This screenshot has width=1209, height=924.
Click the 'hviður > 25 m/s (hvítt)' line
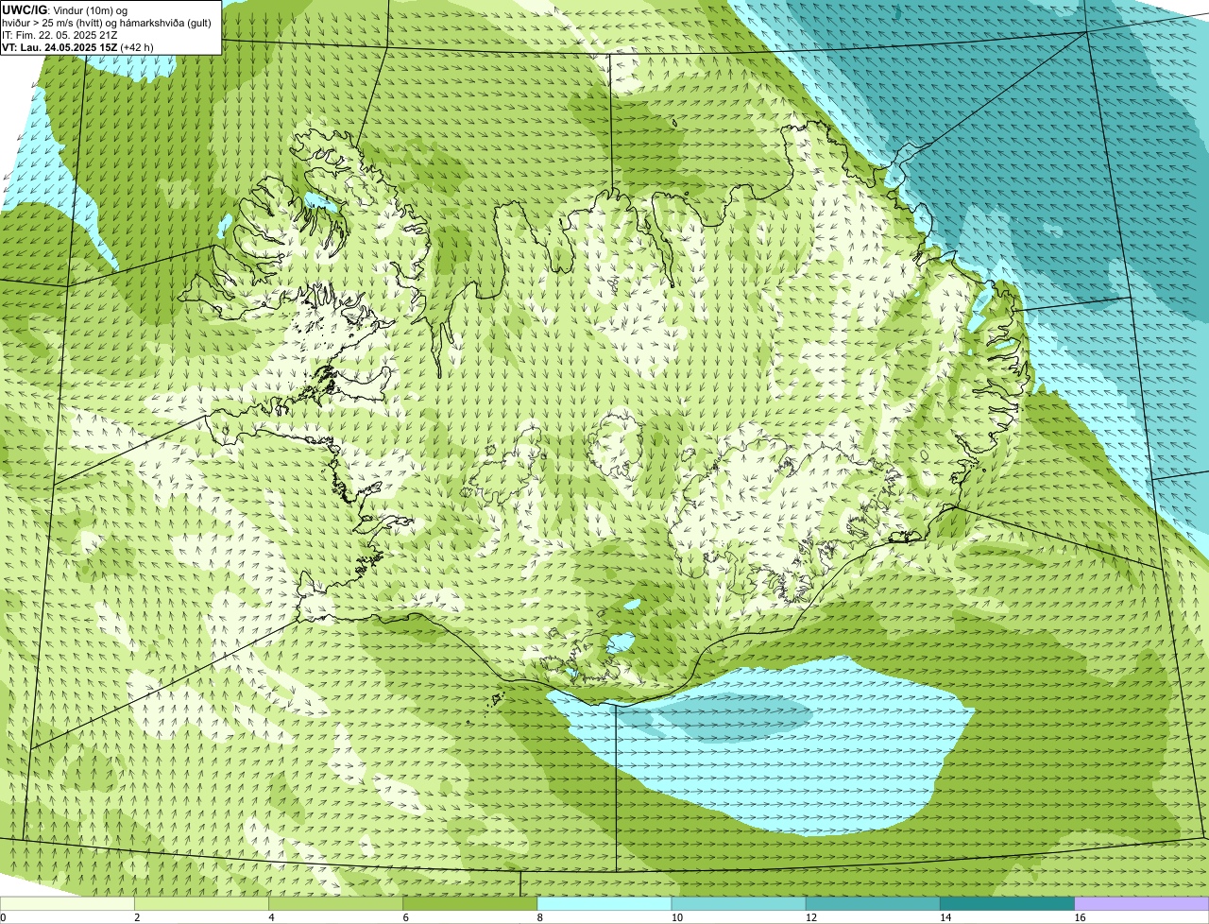click(x=109, y=23)
